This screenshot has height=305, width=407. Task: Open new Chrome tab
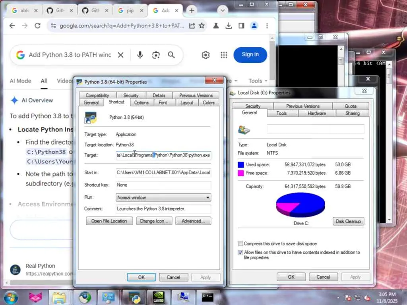(192, 11)
